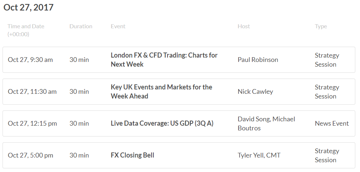Select host Tyler Yell, CMT
The image size is (360, 172).
[x=259, y=155]
